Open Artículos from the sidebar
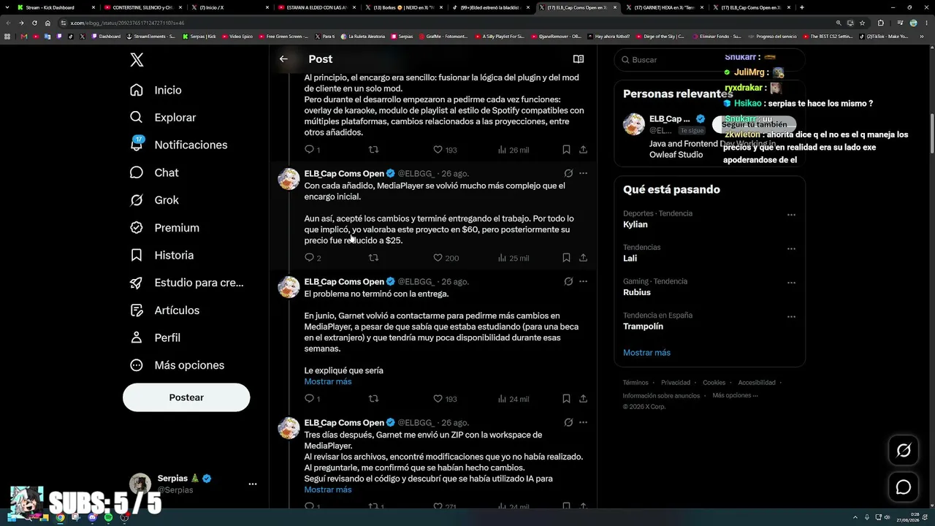935x526 pixels. pos(164,310)
